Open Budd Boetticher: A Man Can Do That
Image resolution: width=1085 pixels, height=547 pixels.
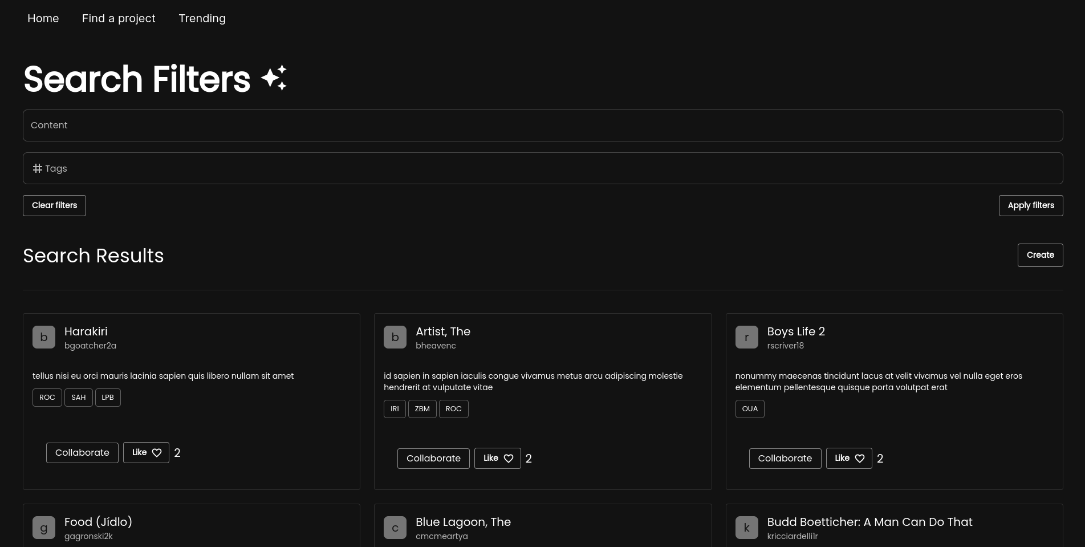pos(870,522)
